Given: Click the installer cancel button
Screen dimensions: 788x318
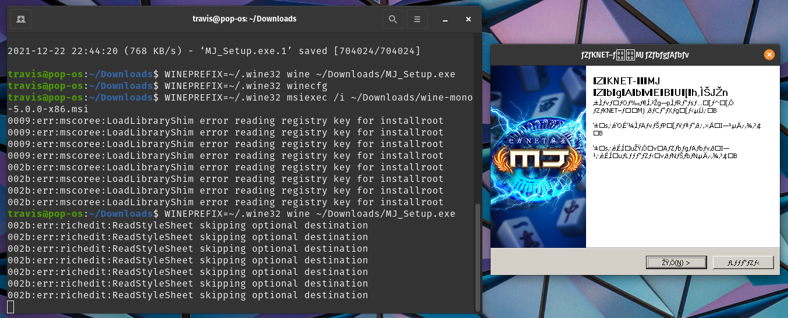Looking at the screenshot, I should 743,263.
